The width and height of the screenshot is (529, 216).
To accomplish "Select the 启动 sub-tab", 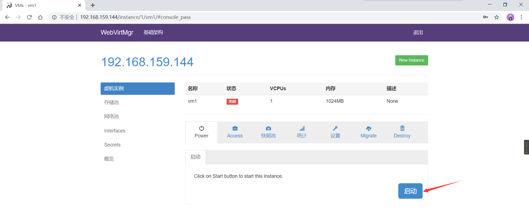I will click(x=195, y=157).
